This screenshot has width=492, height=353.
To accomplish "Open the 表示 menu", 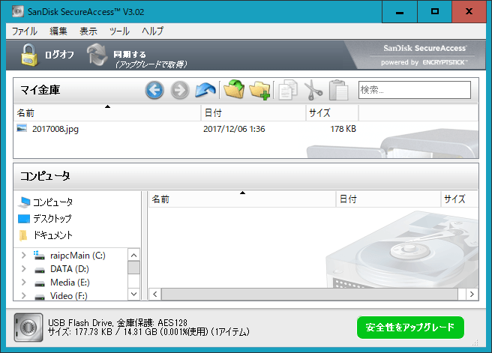I will 88,31.
